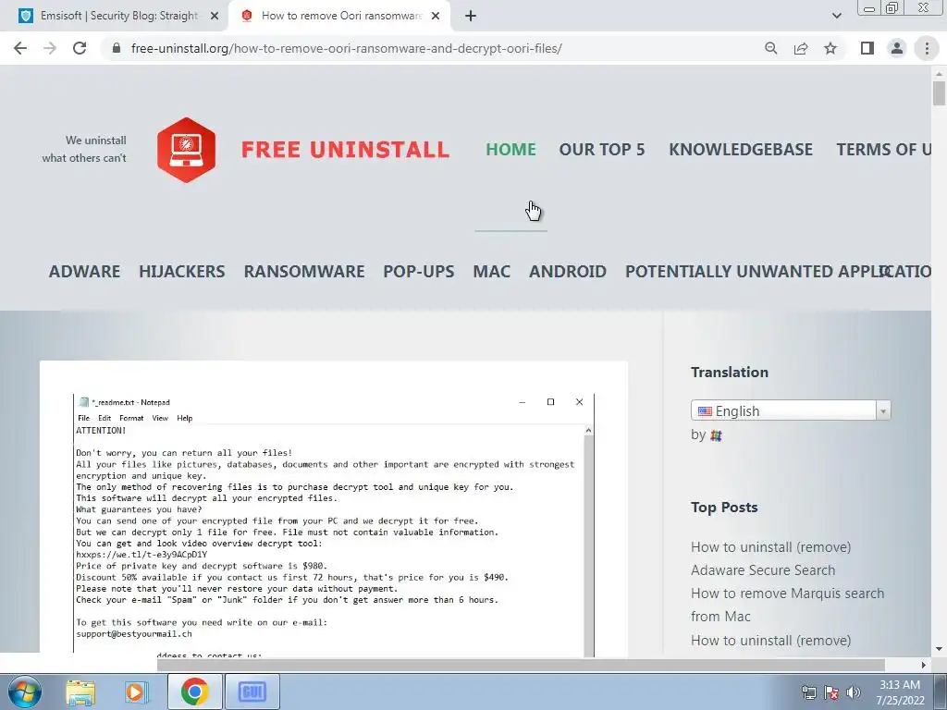
Task: Click the padlock site info icon
Action: [x=117, y=48]
